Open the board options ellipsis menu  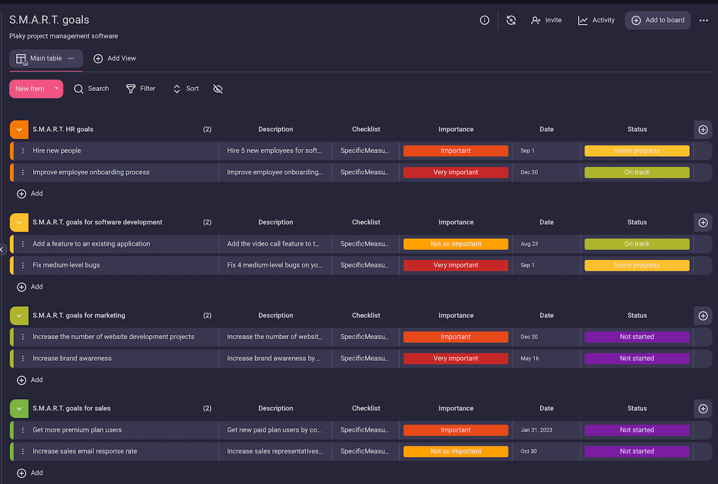(x=704, y=20)
